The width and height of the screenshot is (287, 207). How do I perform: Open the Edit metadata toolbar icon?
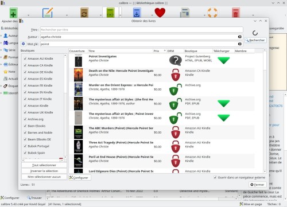(48, 13)
